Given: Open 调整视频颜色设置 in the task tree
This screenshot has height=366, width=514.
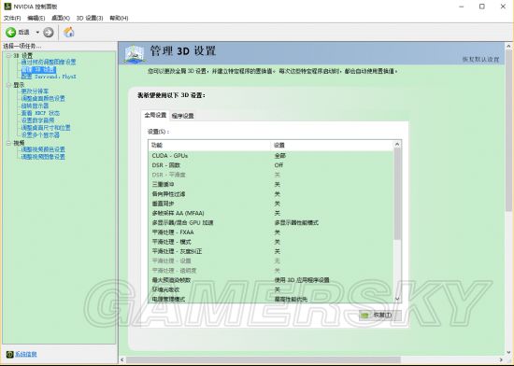Looking at the screenshot, I should (43, 149).
